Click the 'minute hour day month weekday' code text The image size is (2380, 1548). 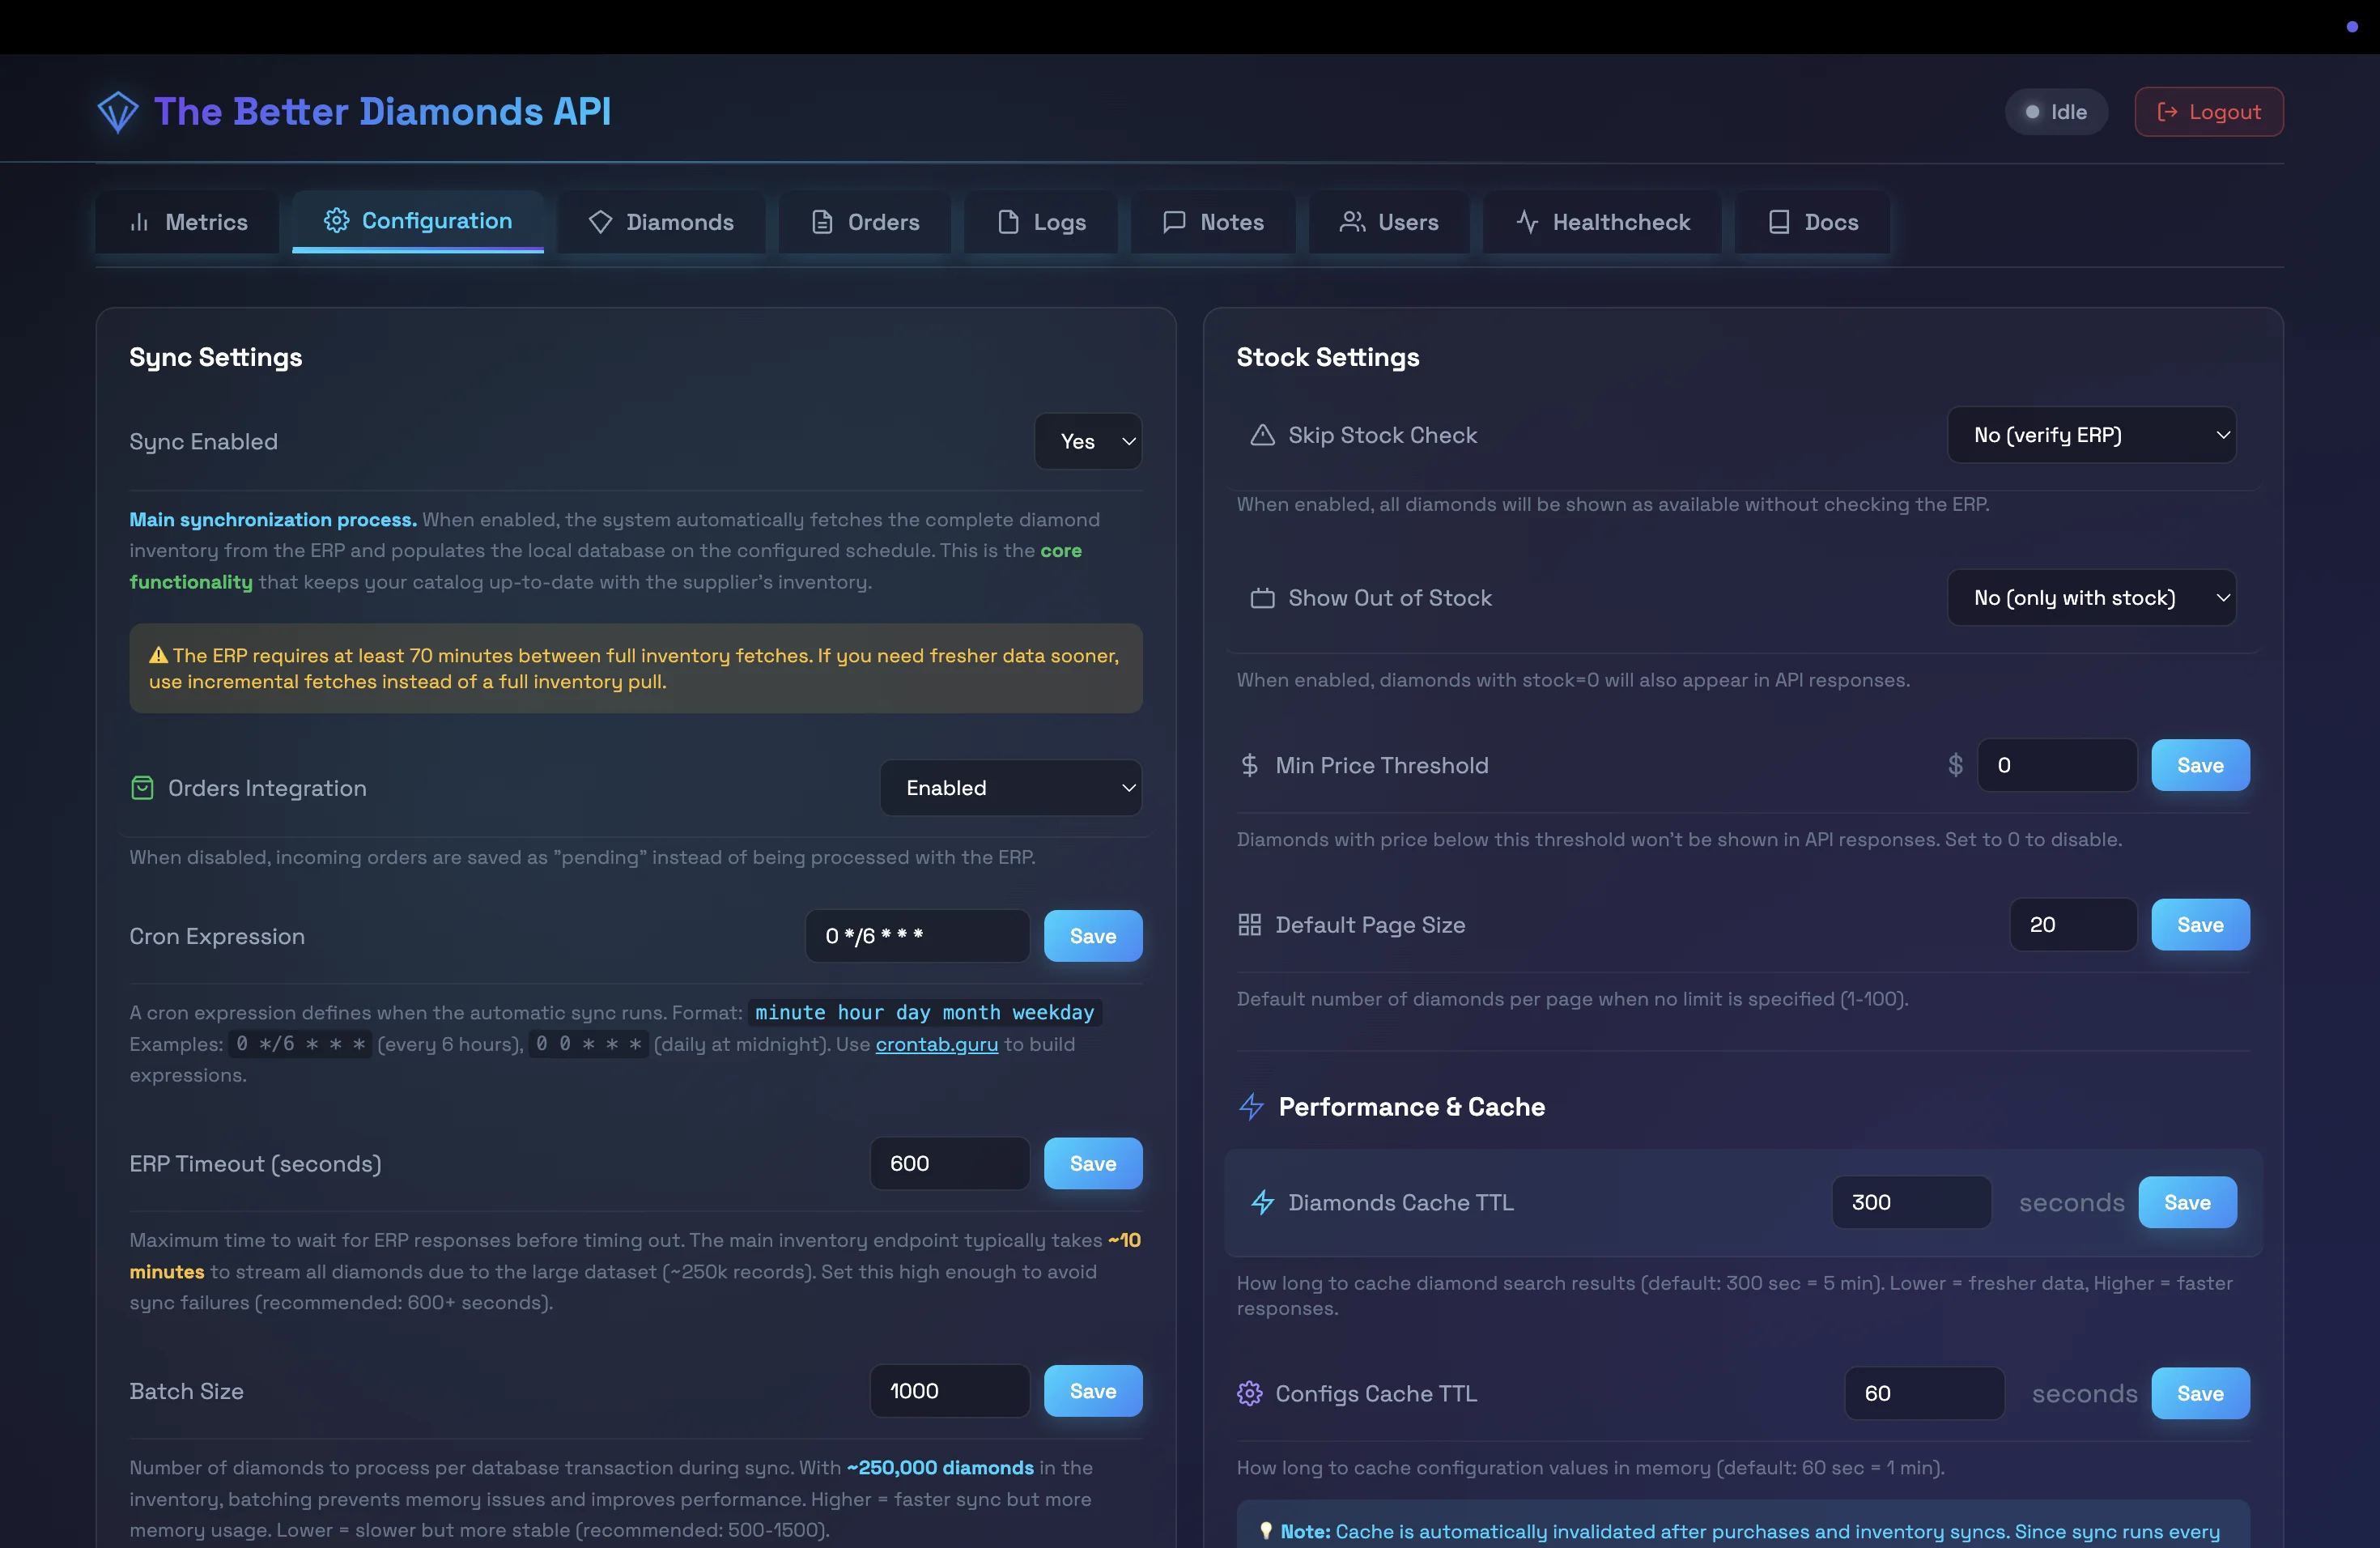924,1012
